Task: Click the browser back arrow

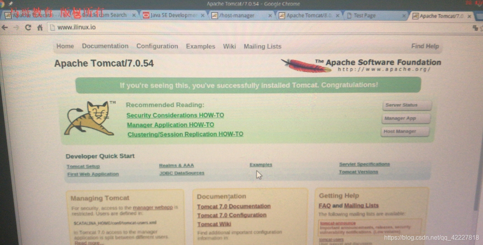Action: pos(5,27)
